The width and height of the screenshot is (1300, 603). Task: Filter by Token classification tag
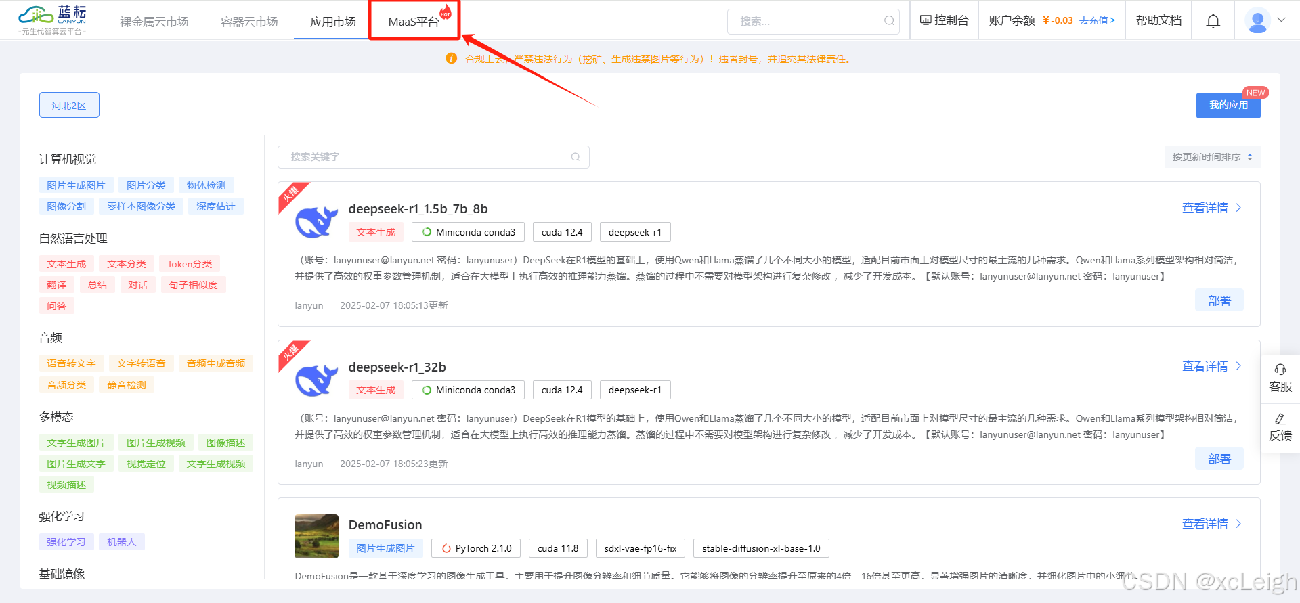coord(190,264)
